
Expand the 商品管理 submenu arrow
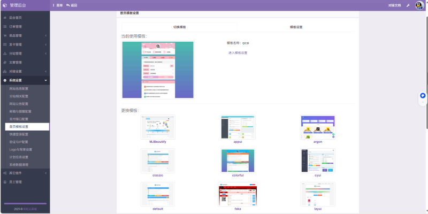[x=45, y=36]
